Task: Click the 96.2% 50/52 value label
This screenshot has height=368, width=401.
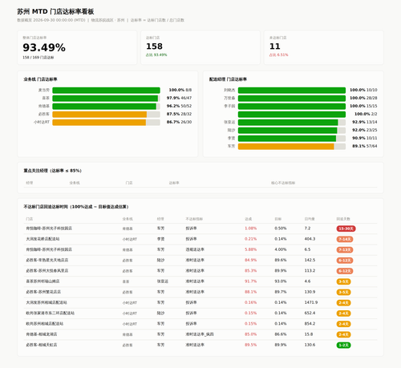Action: pos(179,106)
